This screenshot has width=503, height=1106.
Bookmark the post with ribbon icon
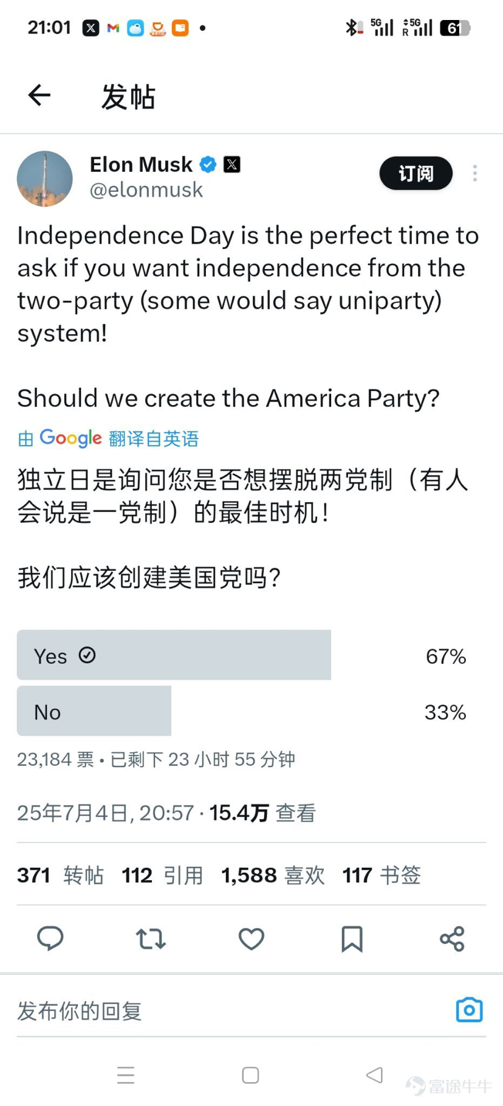point(352,938)
